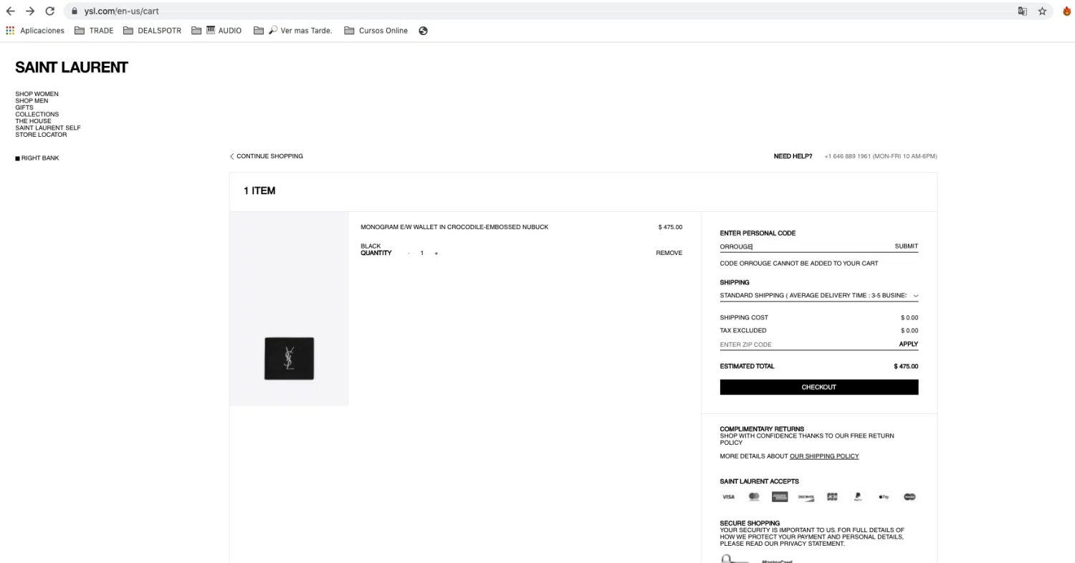Remove the wallet from the cart

click(x=669, y=253)
